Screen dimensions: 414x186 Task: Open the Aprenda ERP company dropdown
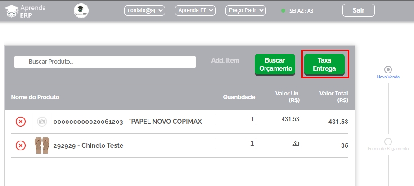(195, 10)
